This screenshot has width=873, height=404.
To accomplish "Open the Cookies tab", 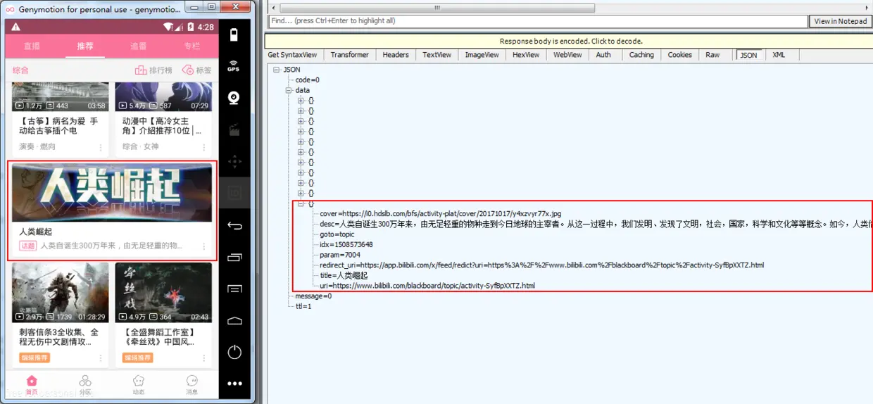I will tap(680, 55).
